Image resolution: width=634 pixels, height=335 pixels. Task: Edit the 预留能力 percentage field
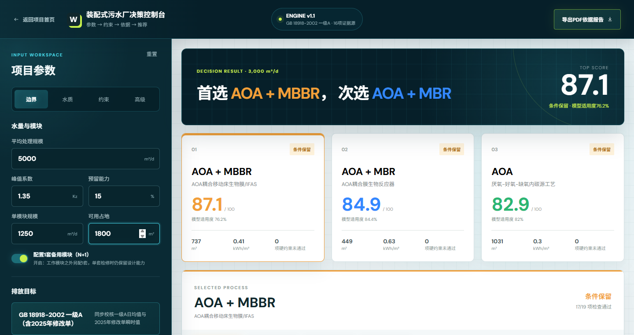click(124, 196)
